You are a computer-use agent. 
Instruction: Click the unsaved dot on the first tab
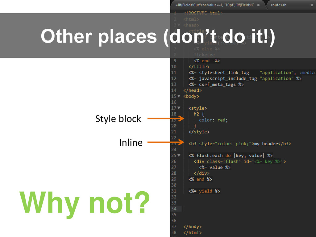(x=258, y=5)
